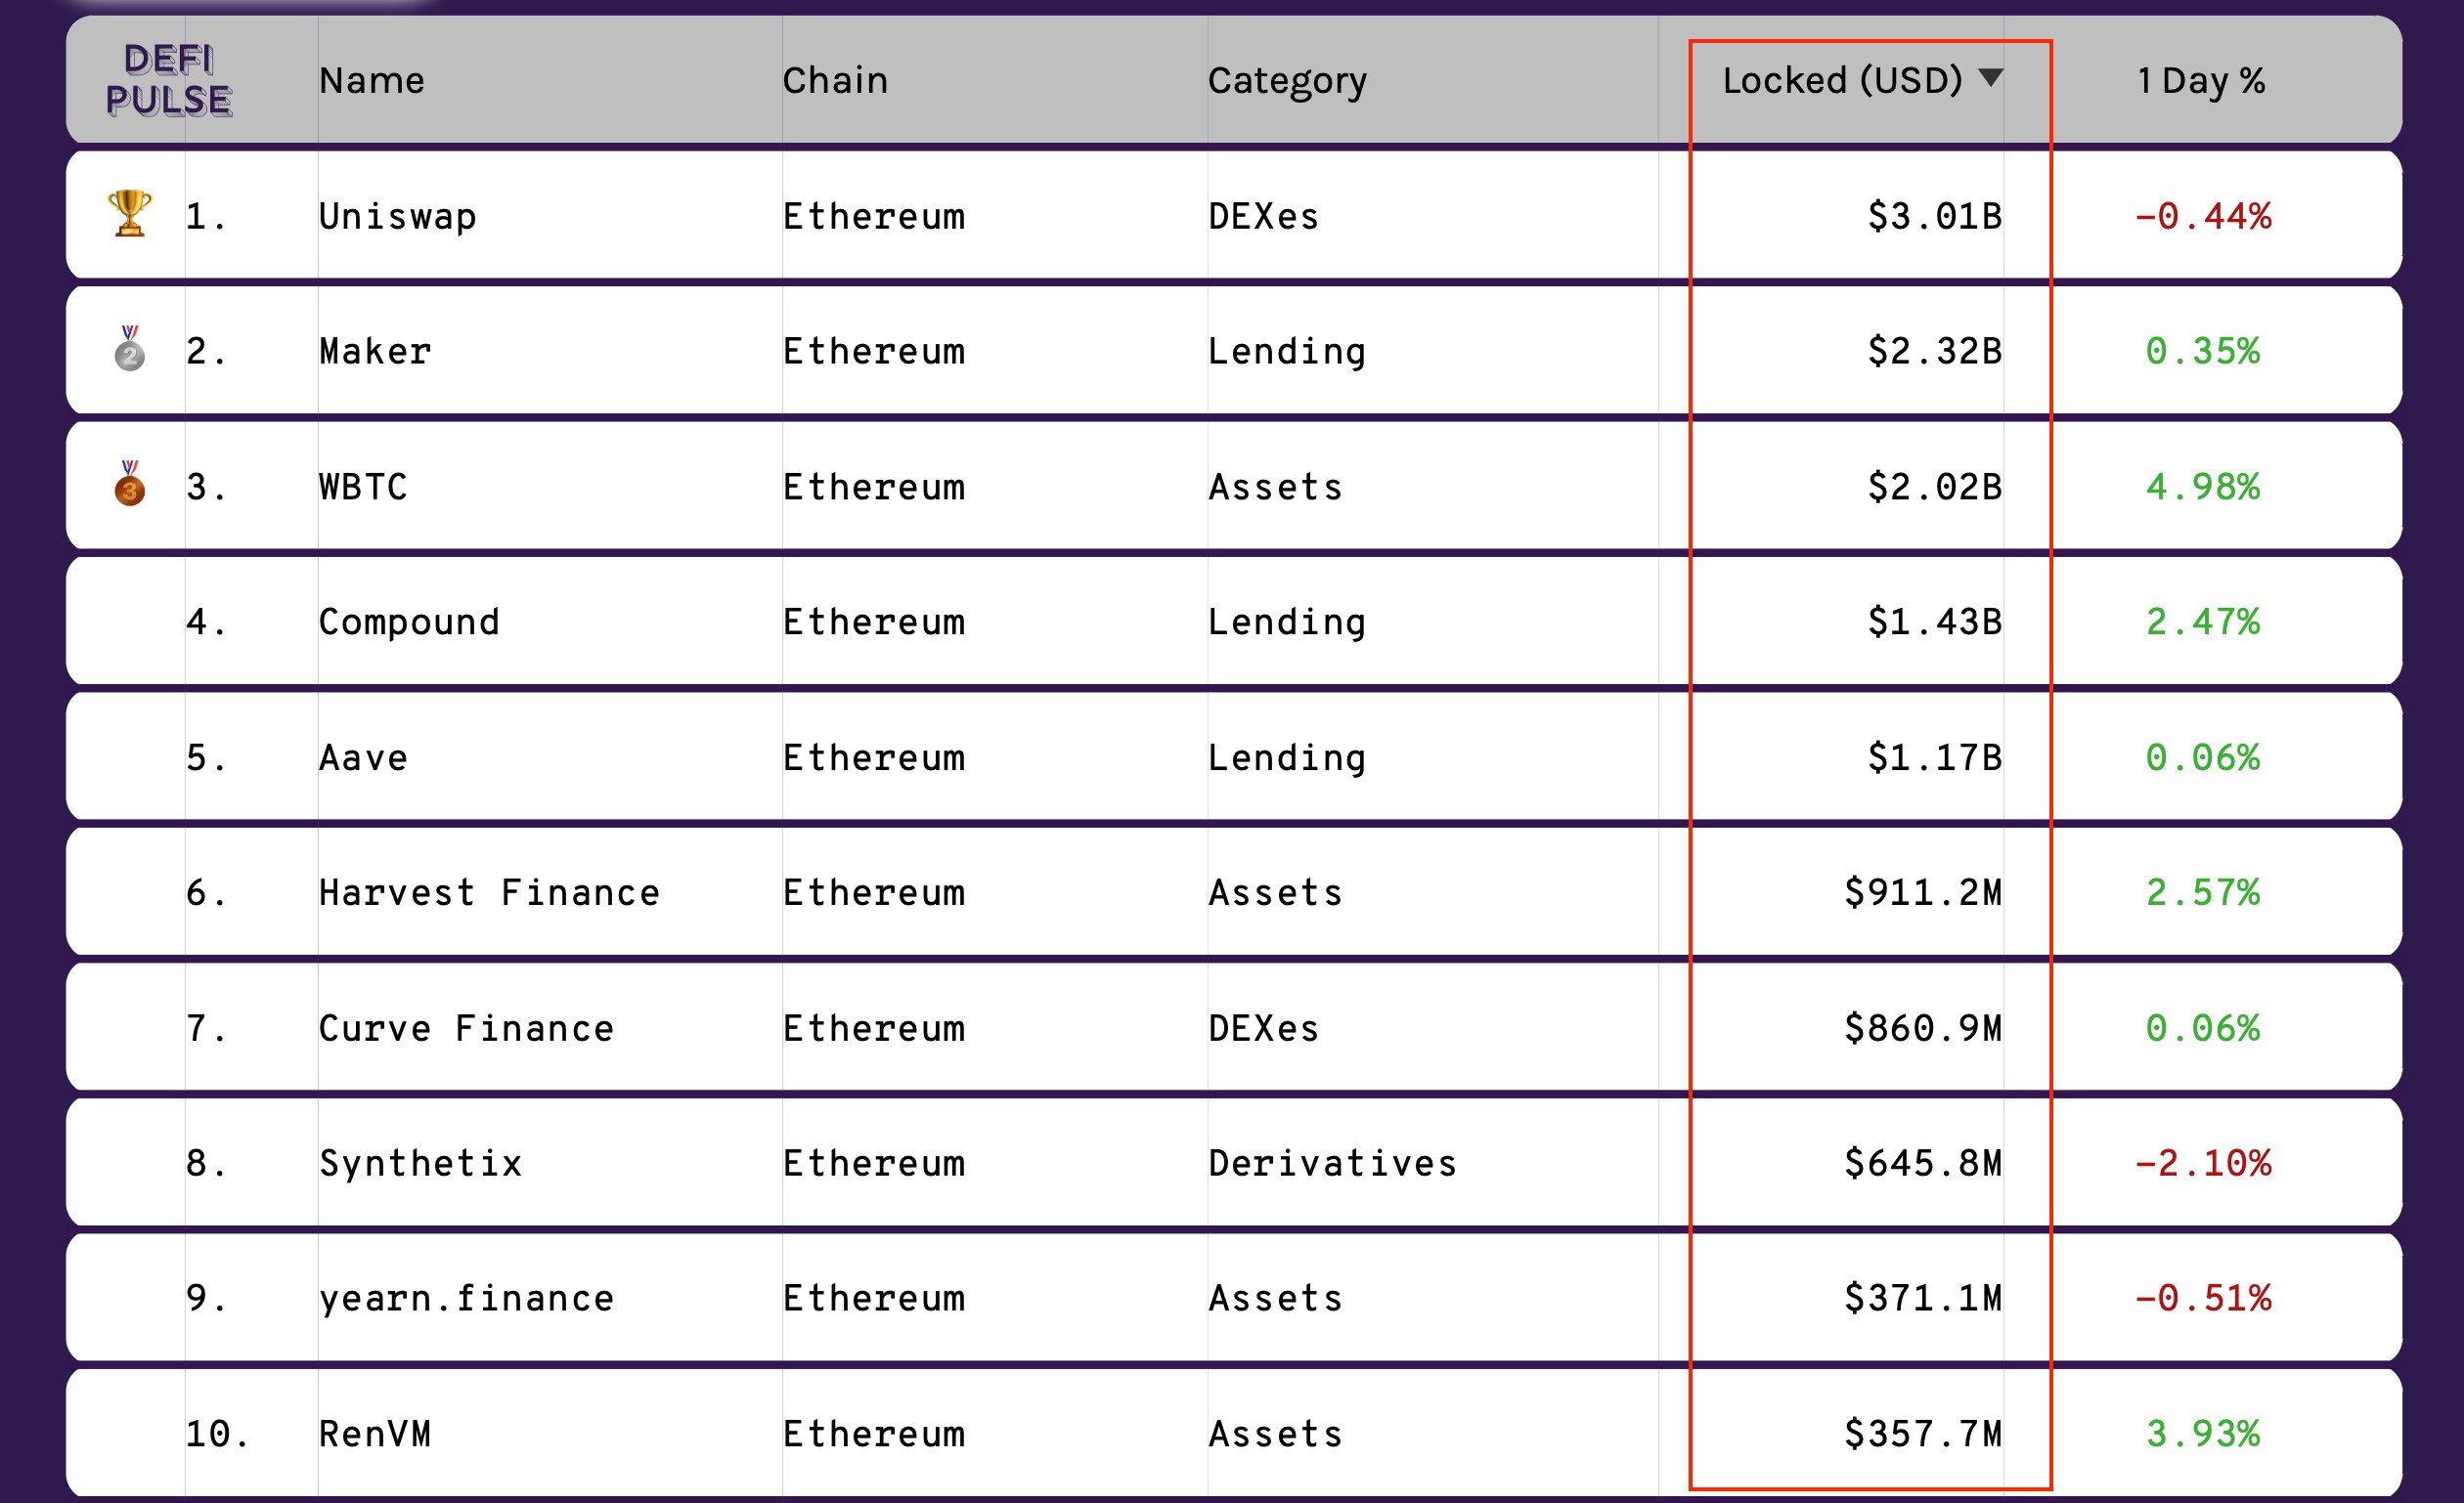Open the WBTC project row
2464x1503 pixels.
click(363, 487)
